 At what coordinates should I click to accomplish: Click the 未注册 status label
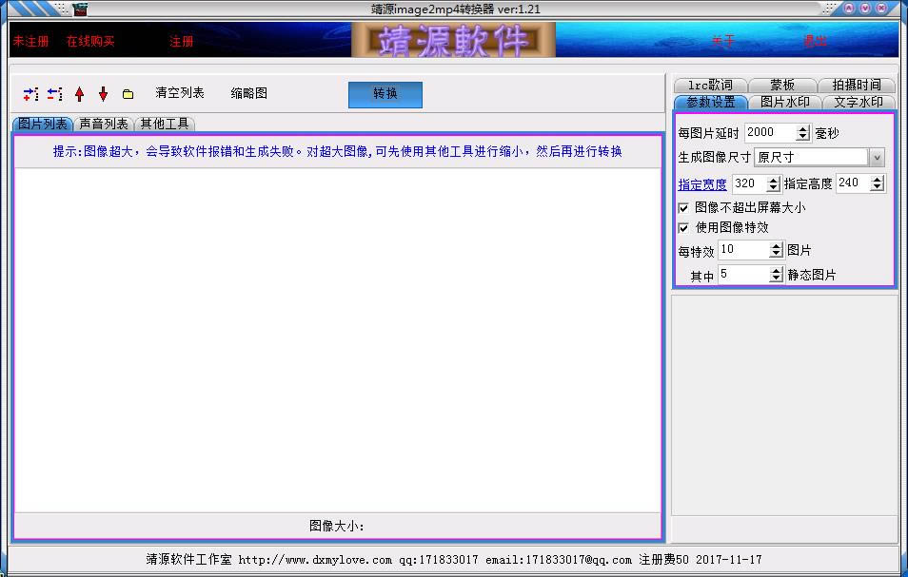[30, 41]
